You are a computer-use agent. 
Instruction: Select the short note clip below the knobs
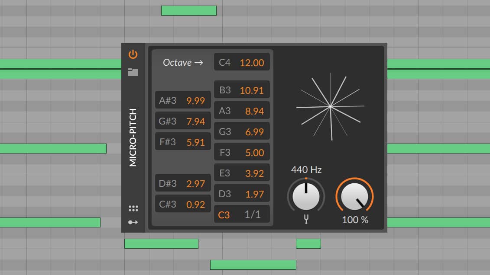click(x=308, y=243)
